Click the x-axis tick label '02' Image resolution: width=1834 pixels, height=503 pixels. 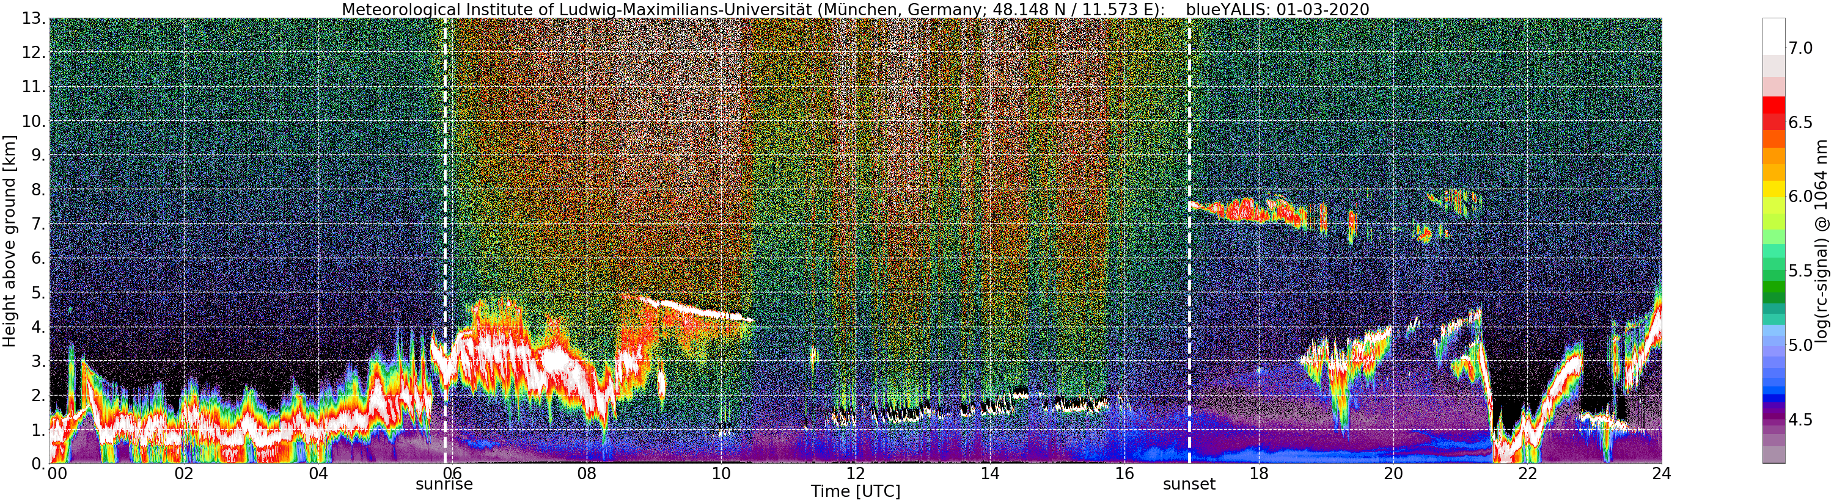click(184, 474)
